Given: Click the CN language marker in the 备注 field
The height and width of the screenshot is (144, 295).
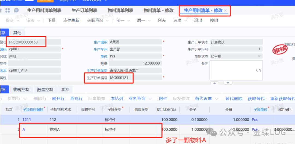Looking at the screenshot, I should pyautogui.click(x=258, y=70).
